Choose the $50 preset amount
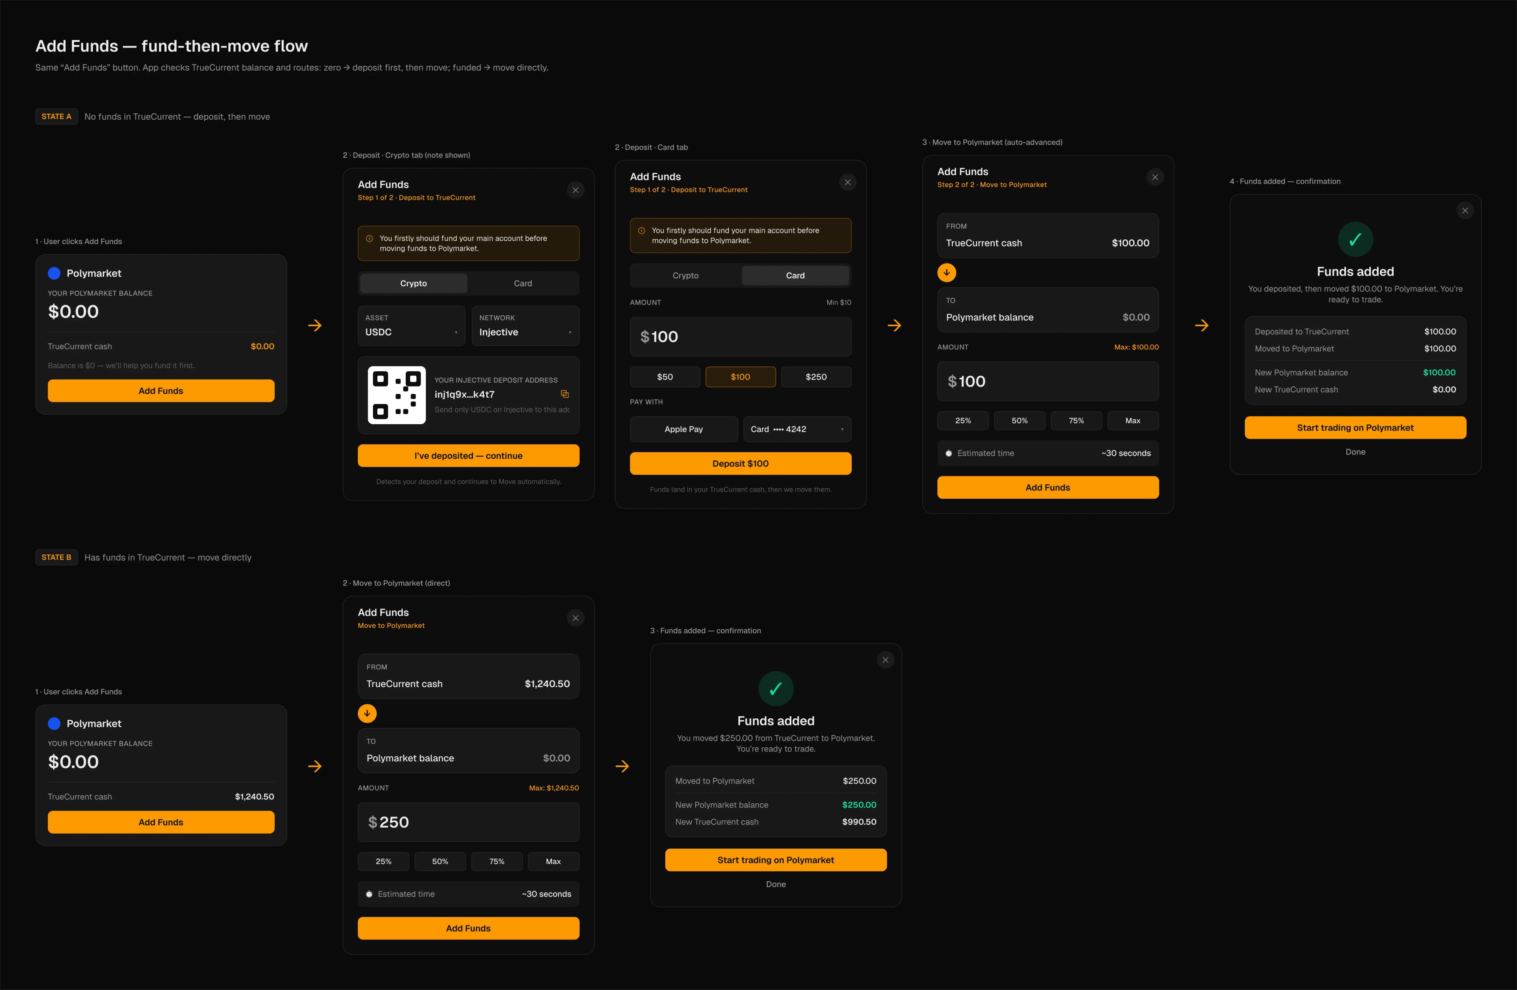Image resolution: width=1517 pixels, height=990 pixels. click(x=665, y=377)
